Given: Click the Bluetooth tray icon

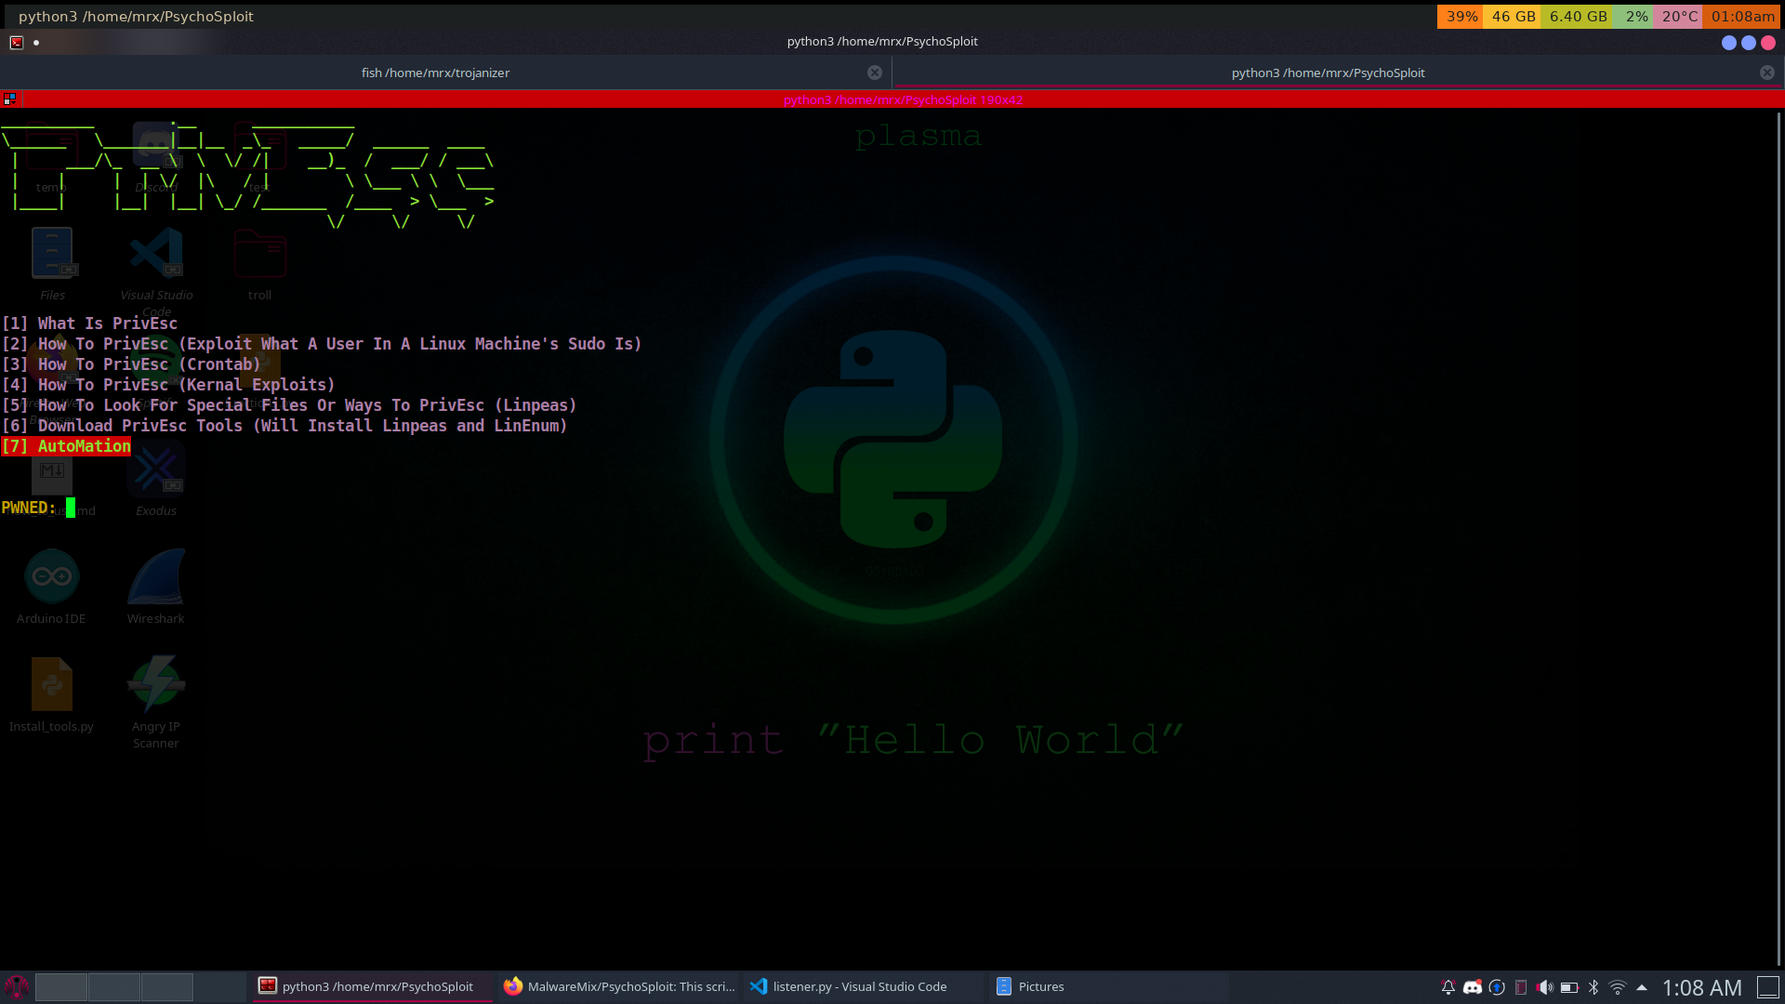Looking at the screenshot, I should 1593,987.
